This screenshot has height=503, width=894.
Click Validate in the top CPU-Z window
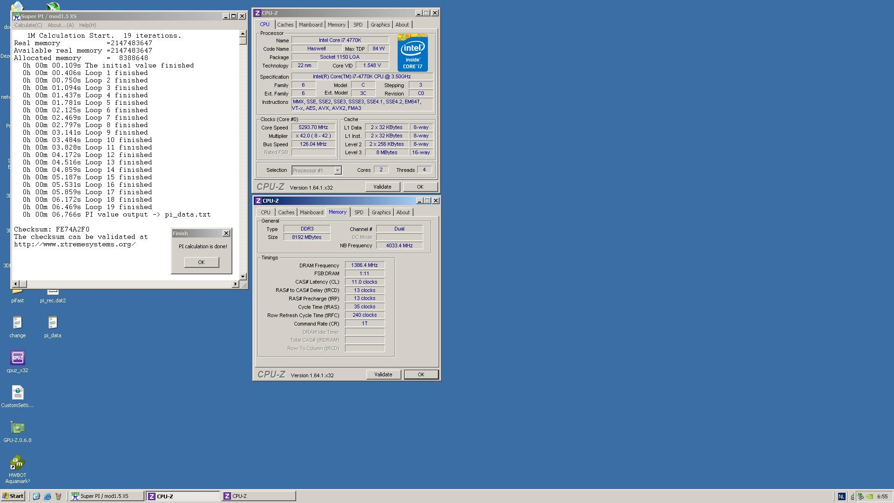tap(382, 187)
